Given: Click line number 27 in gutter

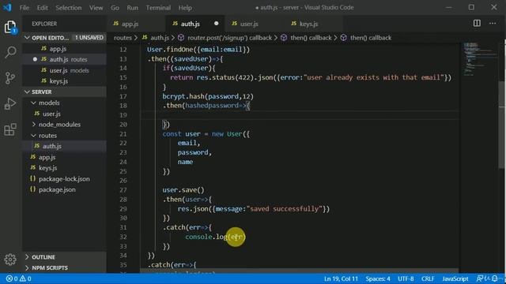Looking at the screenshot, I should 123,190.
